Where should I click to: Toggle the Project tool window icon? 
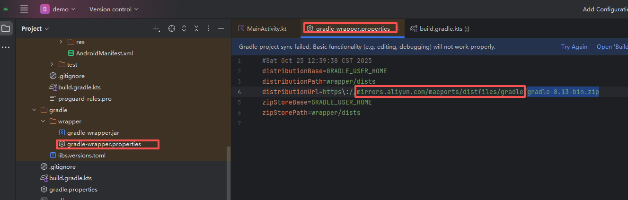(x=6, y=29)
